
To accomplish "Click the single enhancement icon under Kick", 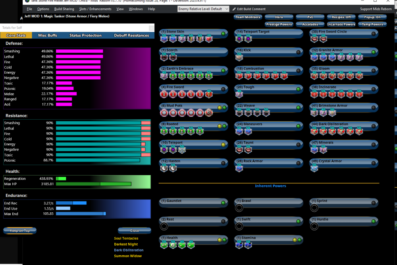I will point(239,57).
